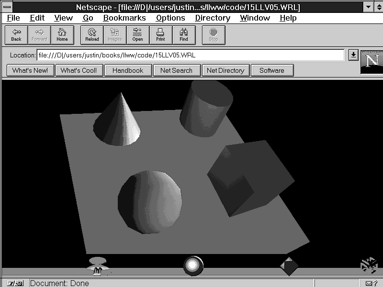Print the current document

pos(160,35)
